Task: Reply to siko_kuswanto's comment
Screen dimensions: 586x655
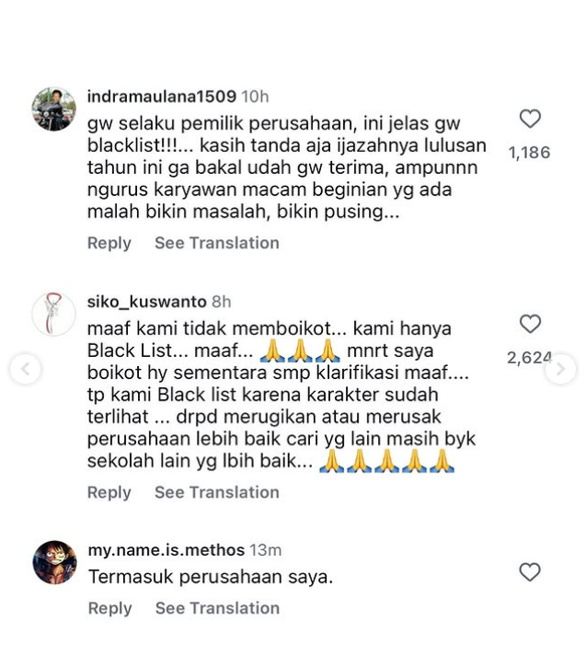Action: coord(109,492)
